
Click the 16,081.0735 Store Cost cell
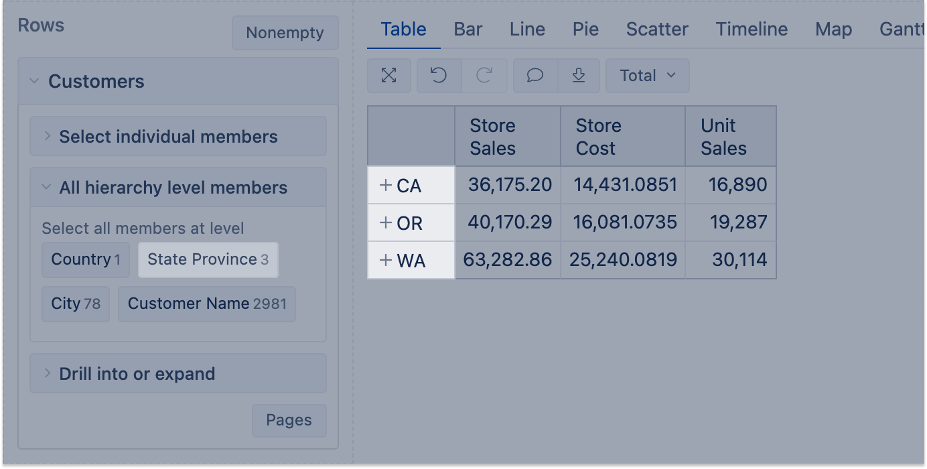(x=623, y=223)
